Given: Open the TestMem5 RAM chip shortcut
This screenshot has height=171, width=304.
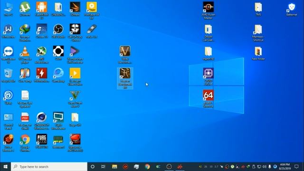Looking at the screenshot, I should tap(58, 142).
